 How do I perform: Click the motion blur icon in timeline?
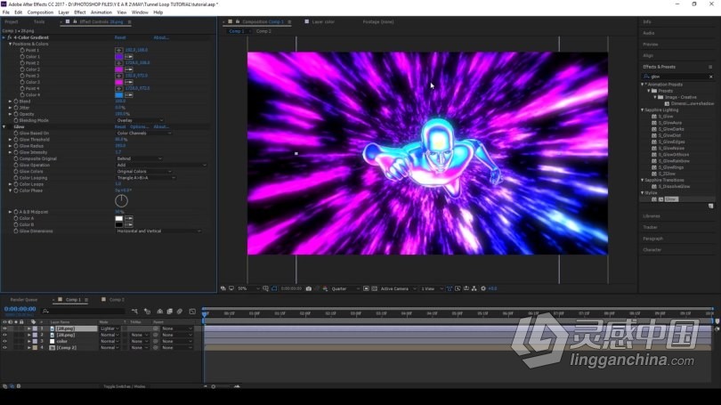coord(180,312)
